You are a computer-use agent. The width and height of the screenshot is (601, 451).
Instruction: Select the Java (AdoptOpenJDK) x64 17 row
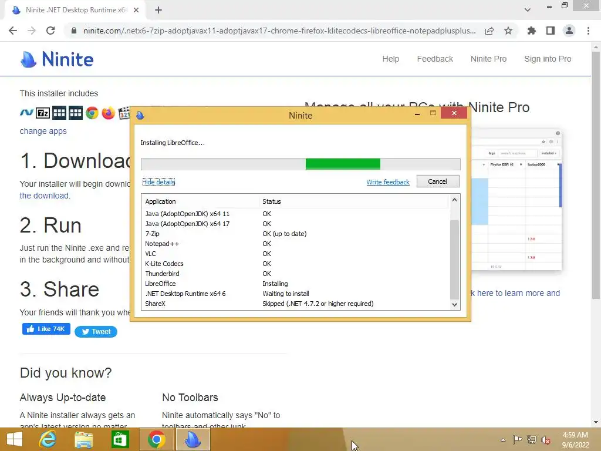296,224
